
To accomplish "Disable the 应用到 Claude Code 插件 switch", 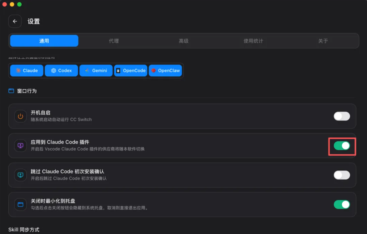I will pos(342,146).
